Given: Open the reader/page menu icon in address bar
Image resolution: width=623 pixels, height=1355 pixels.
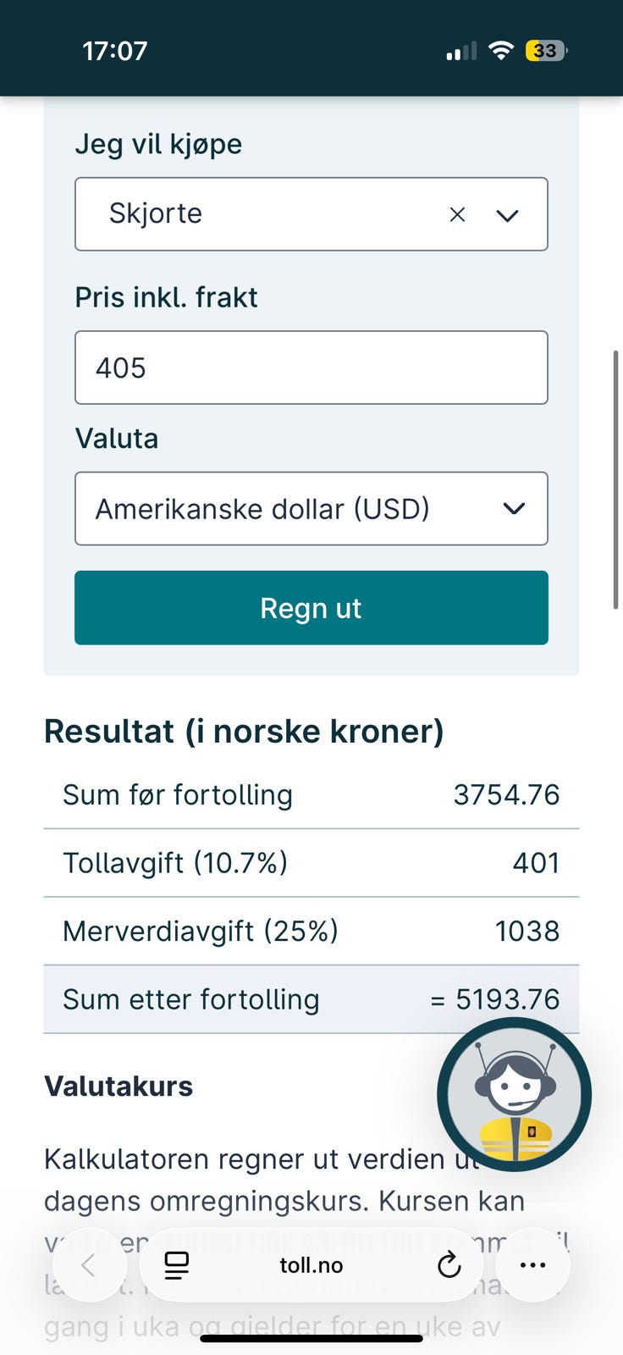Looking at the screenshot, I should 177,1265.
